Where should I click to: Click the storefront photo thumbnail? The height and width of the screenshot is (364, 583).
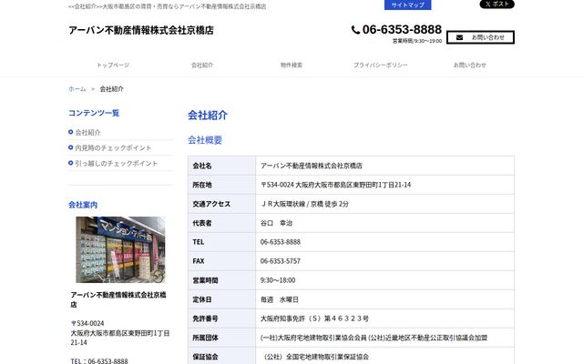tap(120, 249)
